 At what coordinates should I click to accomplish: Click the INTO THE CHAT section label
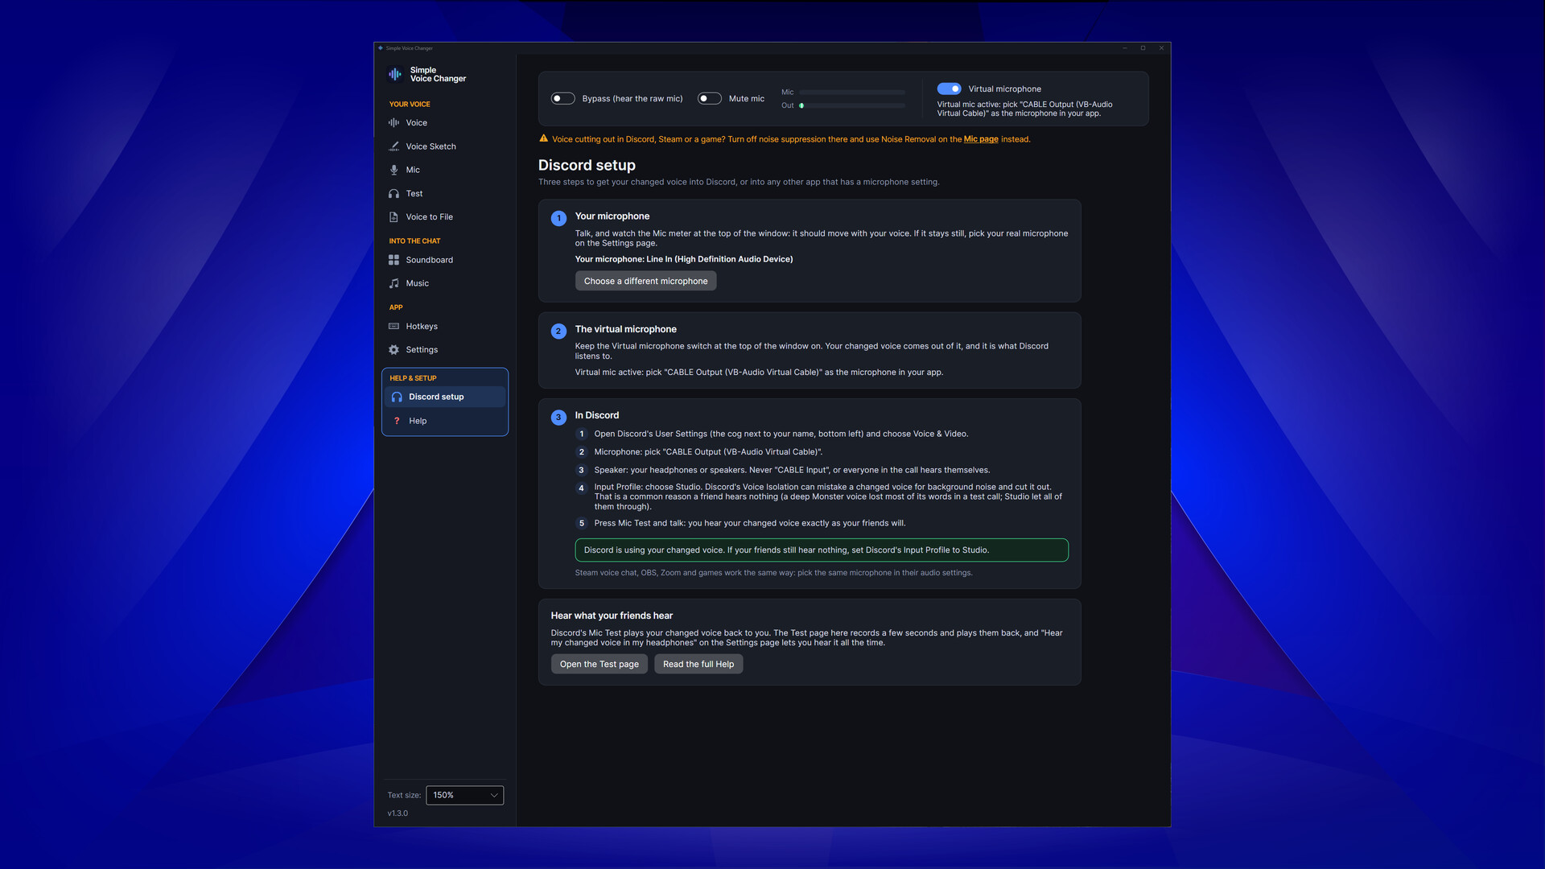414,241
